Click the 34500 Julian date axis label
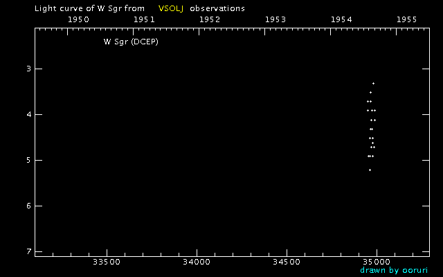The height and width of the screenshot is (277, 443). pyautogui.click(x=286, y=262)
